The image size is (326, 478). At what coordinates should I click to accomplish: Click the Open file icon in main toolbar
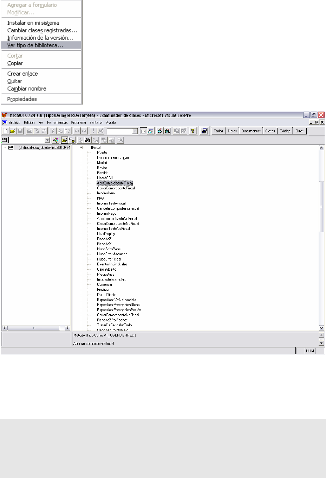coord(13,131)
